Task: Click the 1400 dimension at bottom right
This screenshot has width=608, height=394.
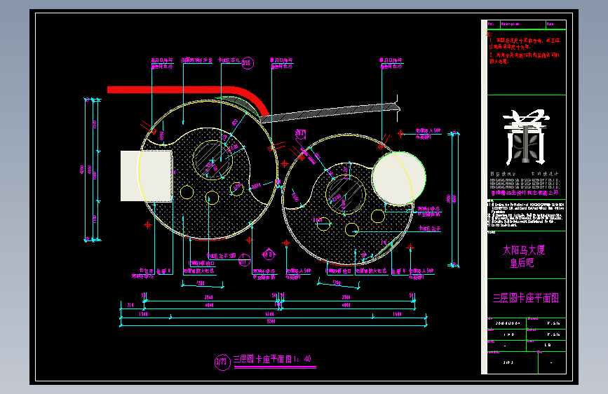Action: [x=397, y=314]
